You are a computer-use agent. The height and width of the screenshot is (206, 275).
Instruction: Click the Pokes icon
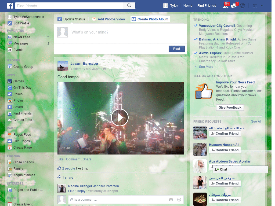point(10,94)
